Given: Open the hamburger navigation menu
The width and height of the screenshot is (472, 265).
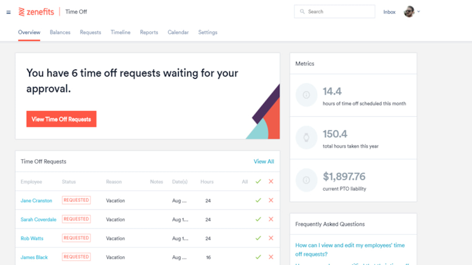Looking at the screenshot, I should click(8, 12).
